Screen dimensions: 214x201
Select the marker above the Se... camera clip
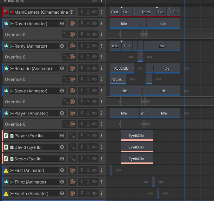click(121, 7)
